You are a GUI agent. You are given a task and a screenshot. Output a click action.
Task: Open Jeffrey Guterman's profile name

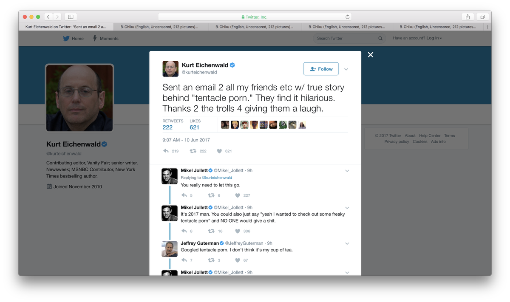tap(200, 243)
